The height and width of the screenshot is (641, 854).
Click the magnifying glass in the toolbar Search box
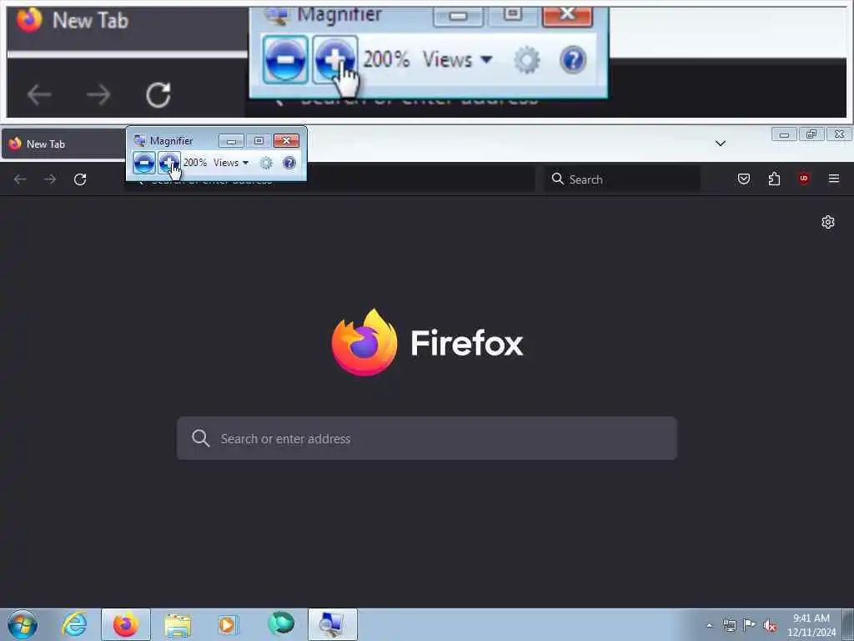pyautogui.click(x=557, y=179)
